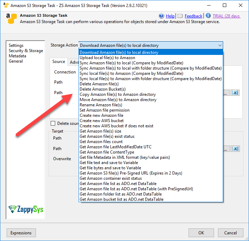Choose Create new Amazon file
This screenshot has height=241, width=249.
tap(151, 115)
